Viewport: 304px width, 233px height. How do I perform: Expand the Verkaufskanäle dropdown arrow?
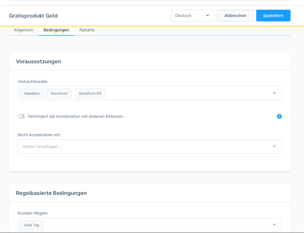coord(274,93)
